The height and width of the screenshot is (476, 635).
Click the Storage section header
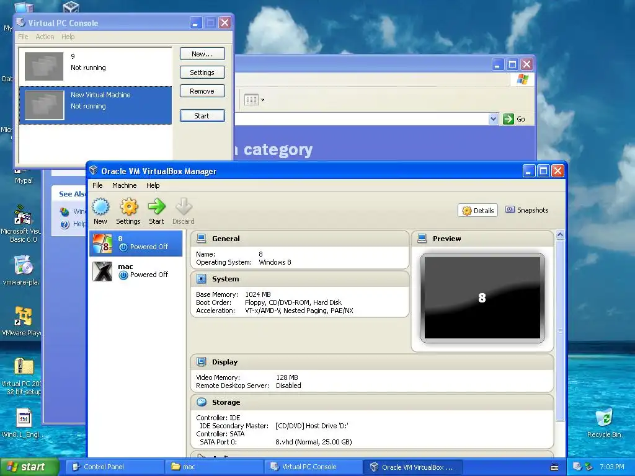[372, 402]
